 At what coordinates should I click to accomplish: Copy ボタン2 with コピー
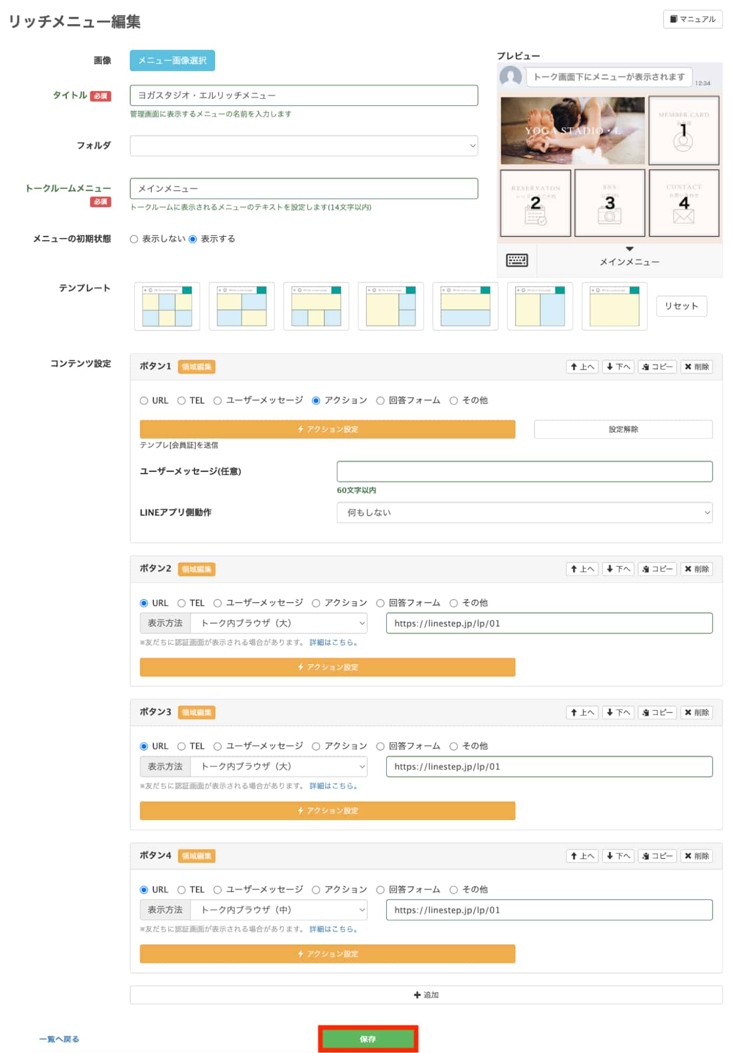click(657, 569)
